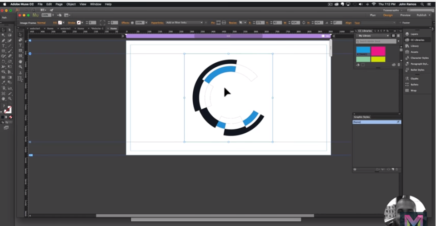Viewport: 436px width, 226px height.
Task: Expand the Adobe Stock search options arrow
Action: (x=398, y=41)
